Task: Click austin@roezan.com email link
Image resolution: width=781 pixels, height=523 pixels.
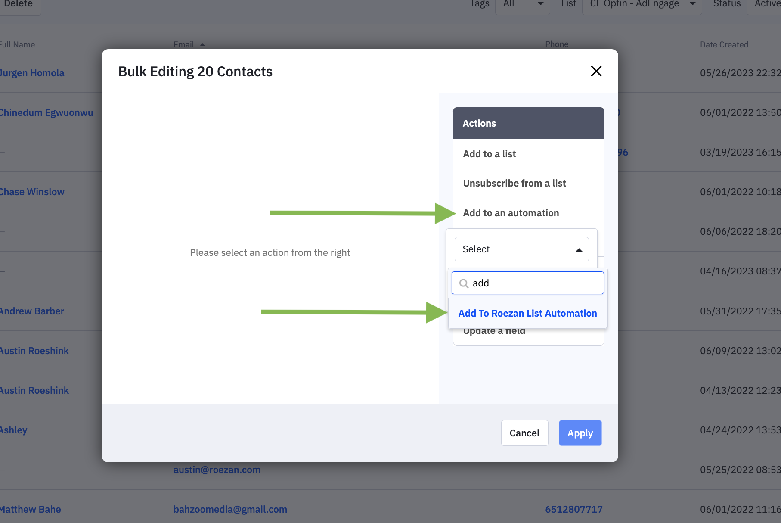Action: click(217, 470)
